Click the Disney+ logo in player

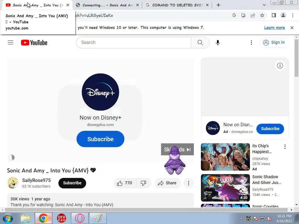click(100, 92)
